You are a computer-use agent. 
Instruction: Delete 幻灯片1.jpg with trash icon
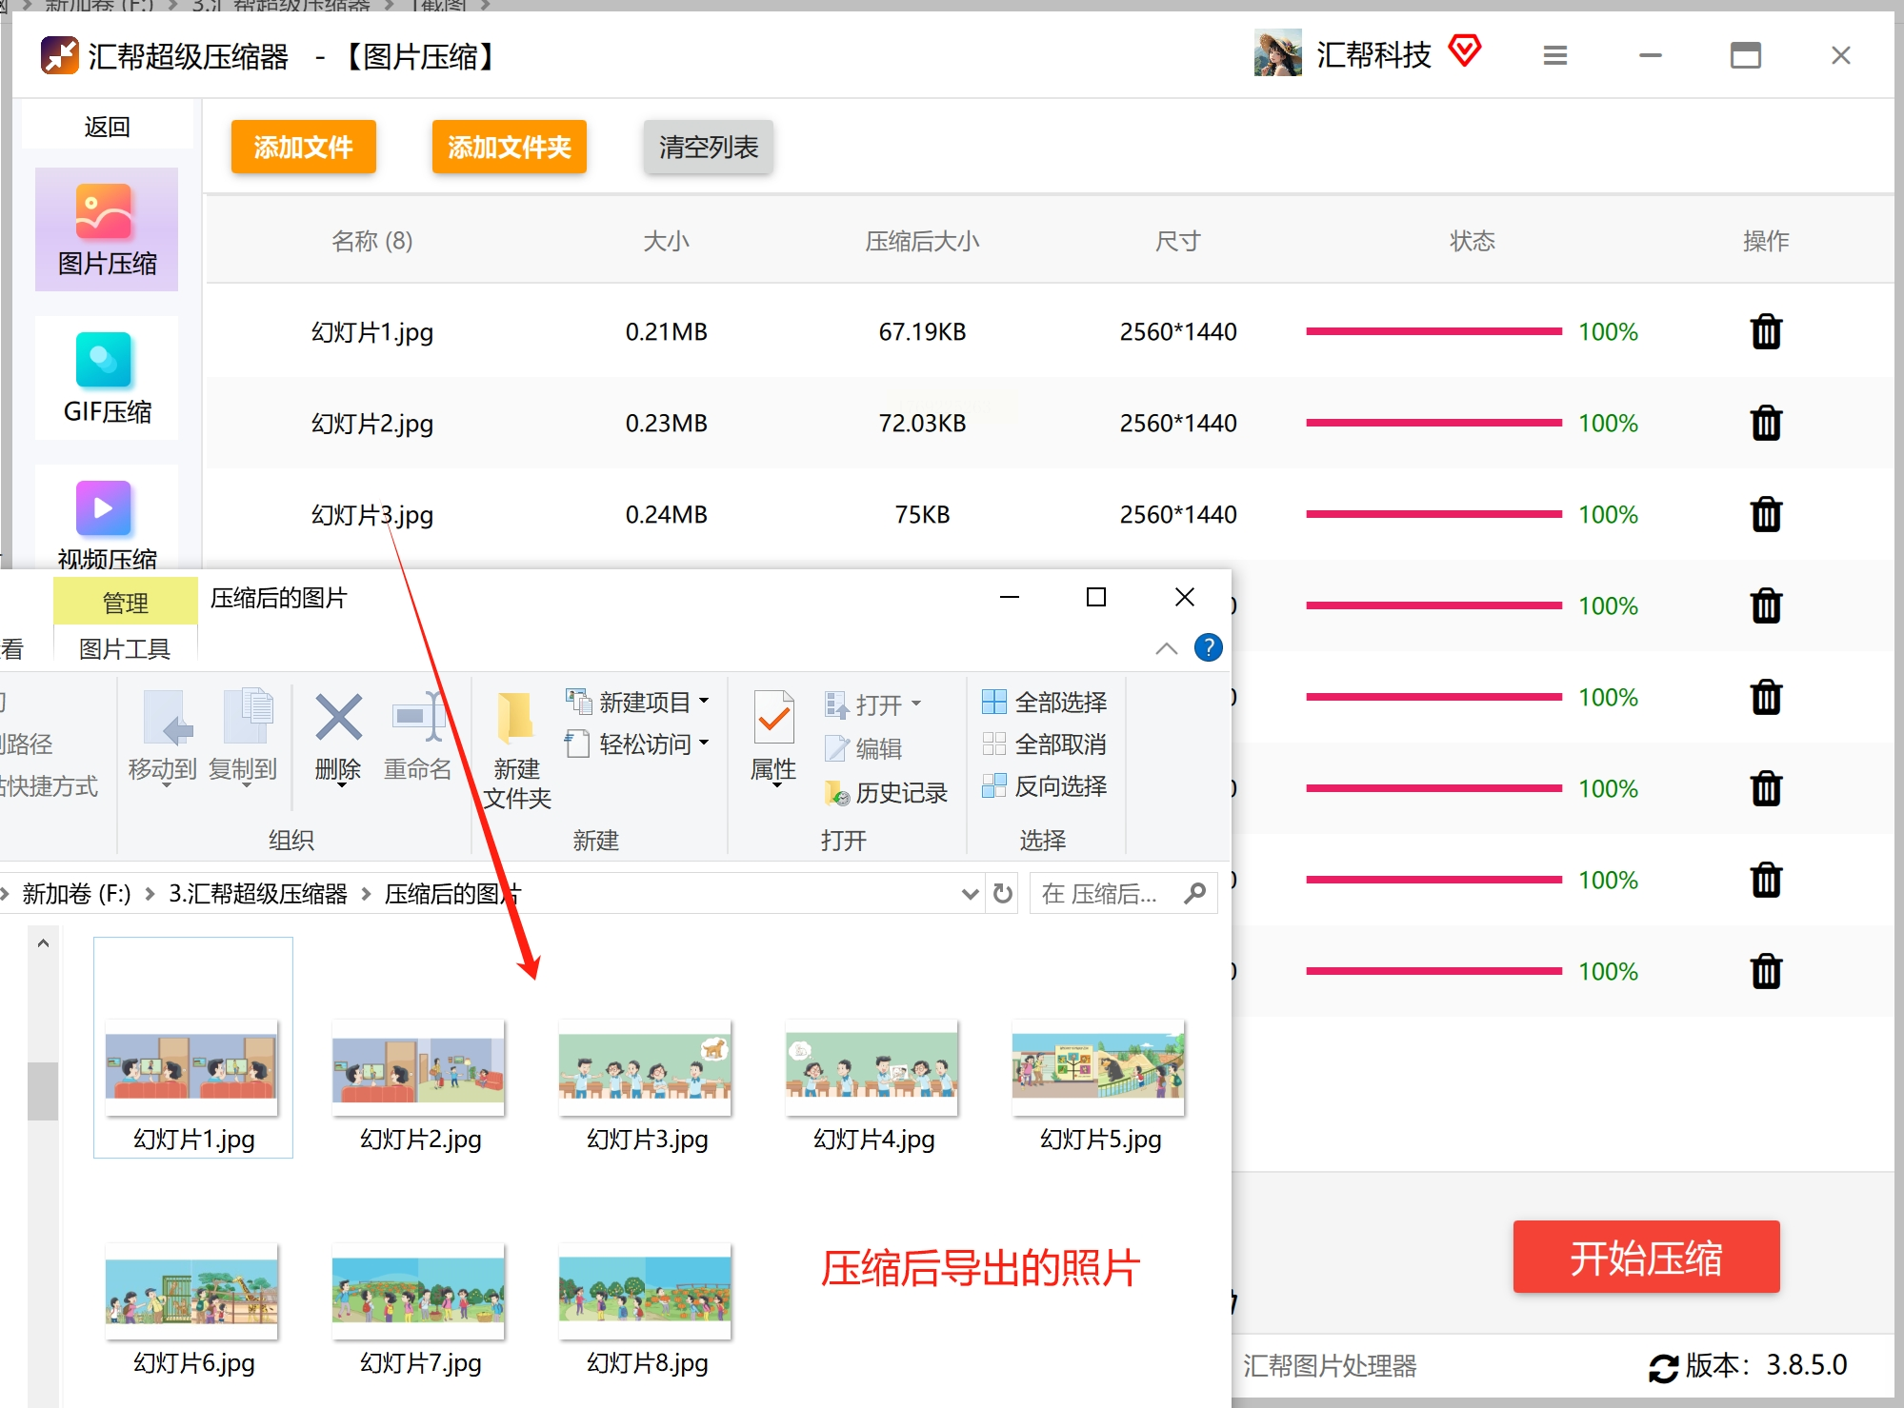pyautogui.click(x=1765, y=332)
